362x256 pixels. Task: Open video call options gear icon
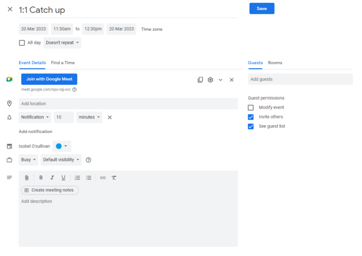(x=210, y=80)
